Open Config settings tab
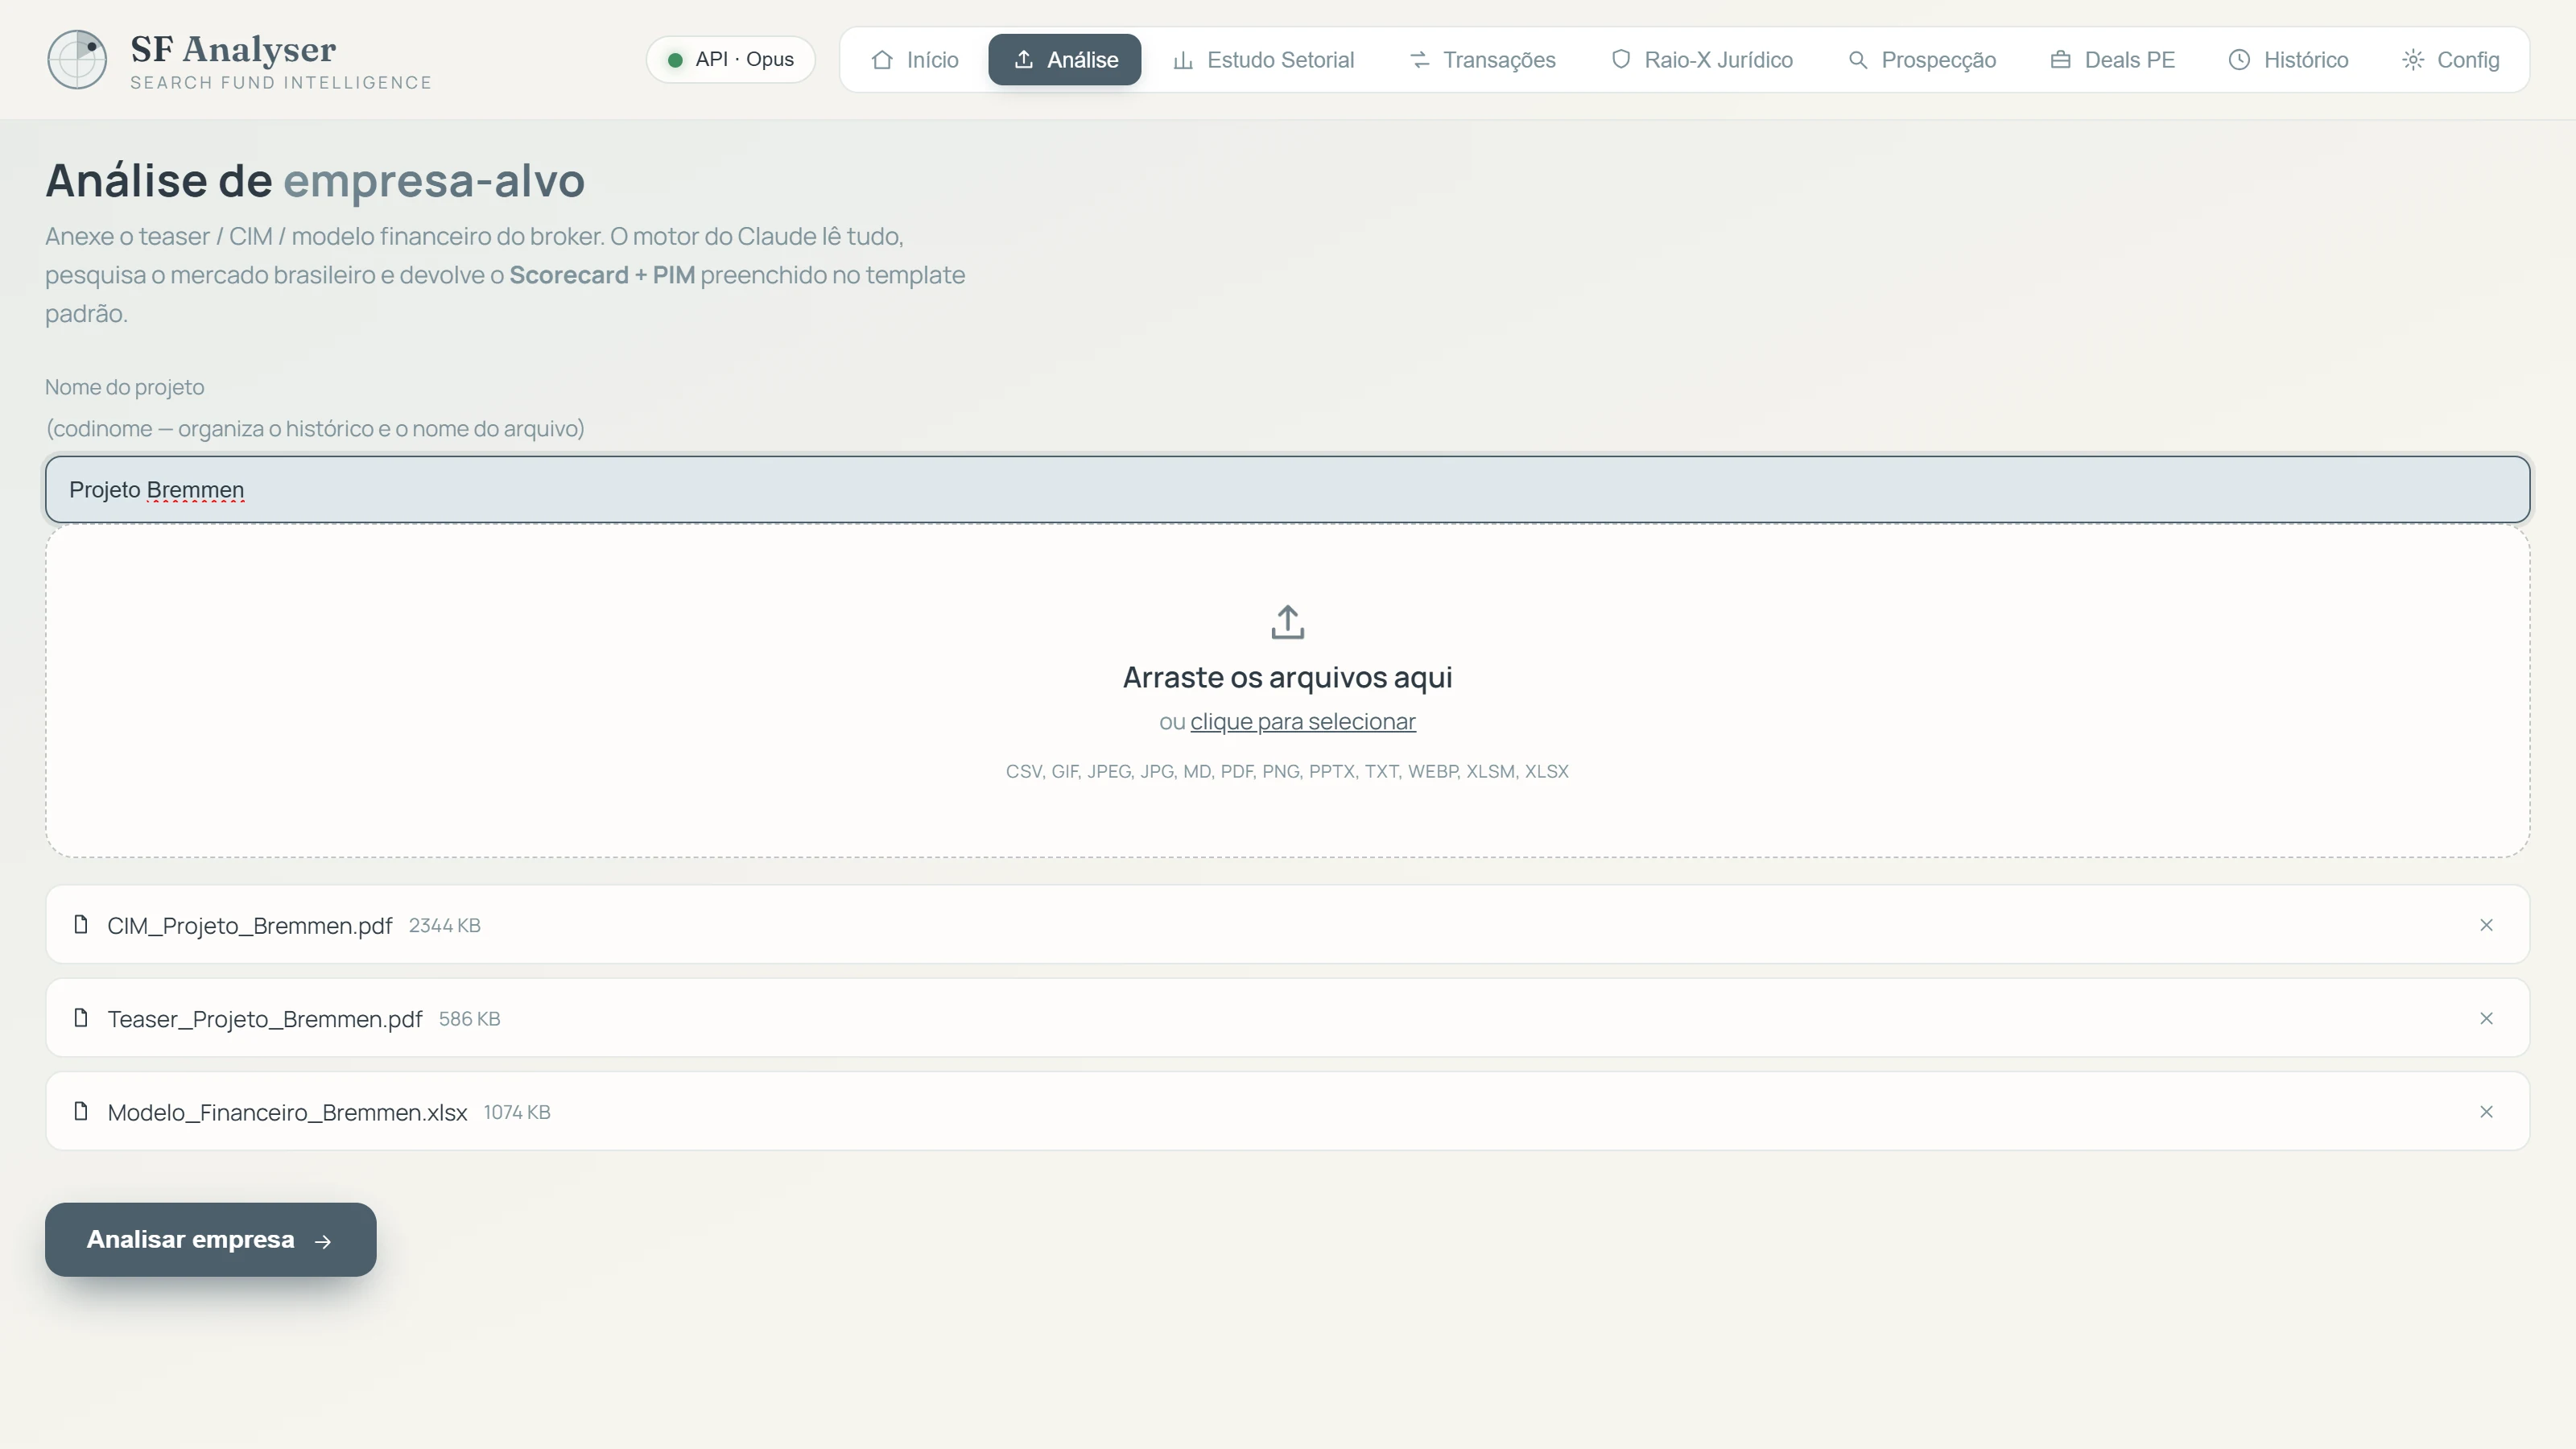 coord(2450,60)
